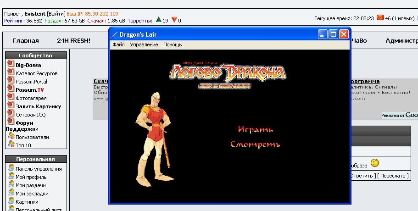This screenshot has height=211, width=418.
Task: Click the icon beside Картинки
Action: click(11, 200)
